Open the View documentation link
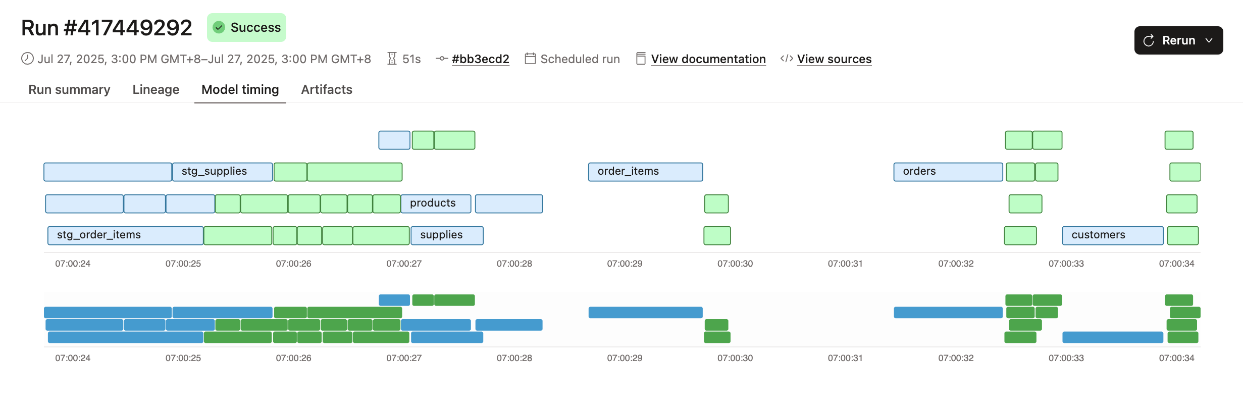This screenshot has width=1243, height=402. (708, 59)
